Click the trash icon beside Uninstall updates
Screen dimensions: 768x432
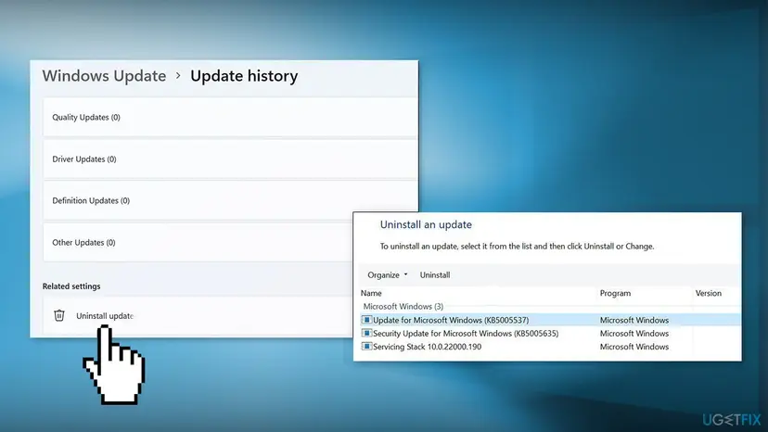(x=59, y=315)
